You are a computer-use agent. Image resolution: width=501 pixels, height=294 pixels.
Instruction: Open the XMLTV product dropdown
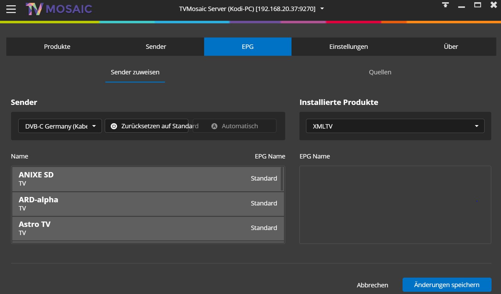coord(395,126)
